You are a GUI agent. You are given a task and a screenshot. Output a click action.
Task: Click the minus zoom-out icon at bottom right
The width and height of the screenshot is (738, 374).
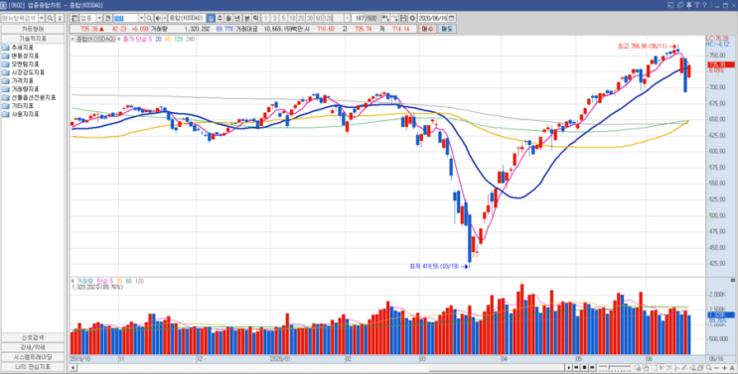[716, 367]
